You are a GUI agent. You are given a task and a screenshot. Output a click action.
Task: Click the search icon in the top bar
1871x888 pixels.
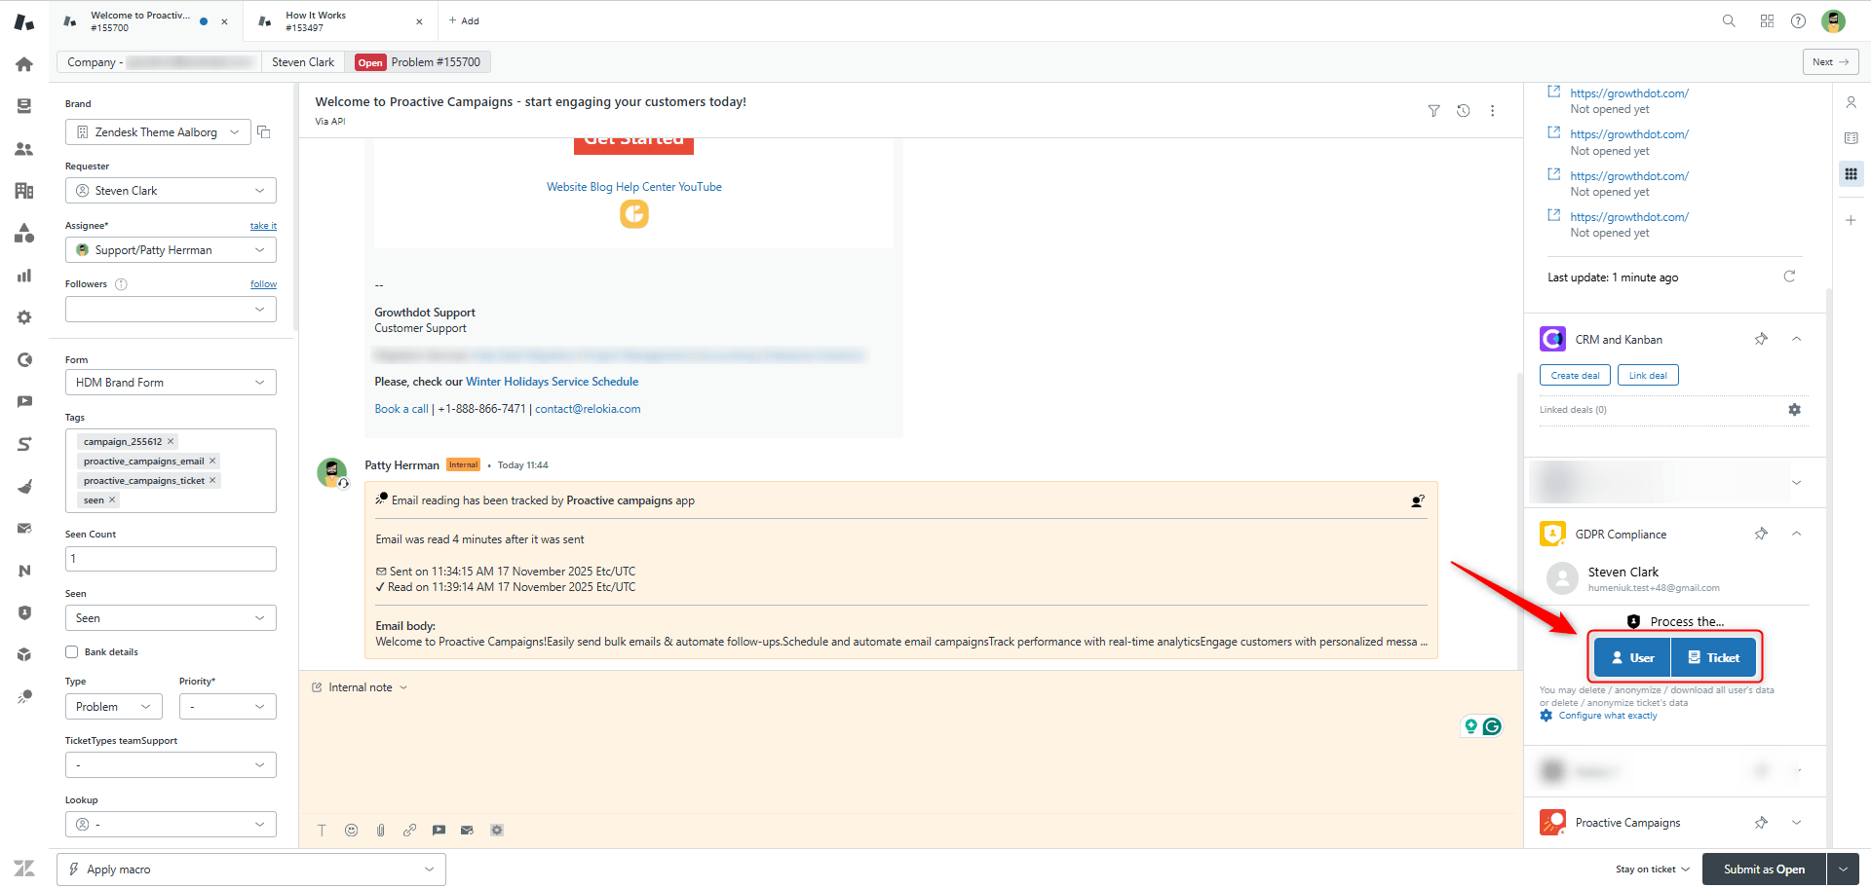coord(1728,20)
